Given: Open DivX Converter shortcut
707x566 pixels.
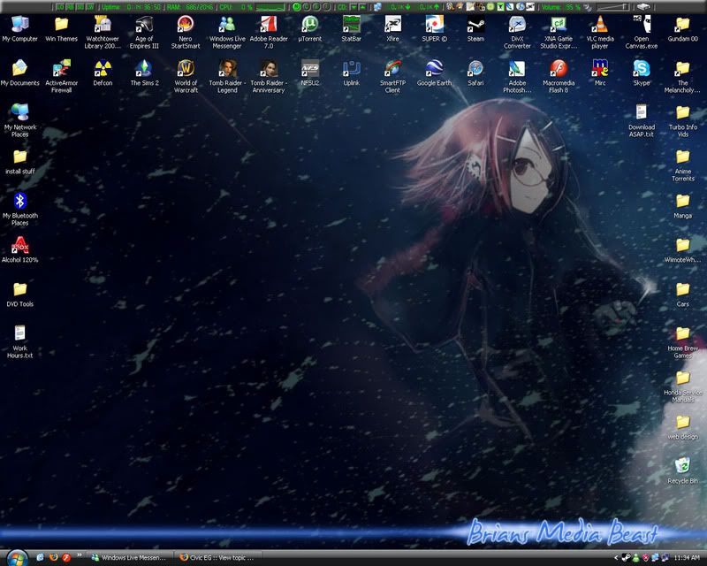Looking at the screenshot, I should (517, 32).
